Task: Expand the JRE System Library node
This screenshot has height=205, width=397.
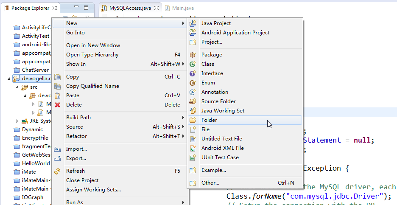Action: coord(17,121)
